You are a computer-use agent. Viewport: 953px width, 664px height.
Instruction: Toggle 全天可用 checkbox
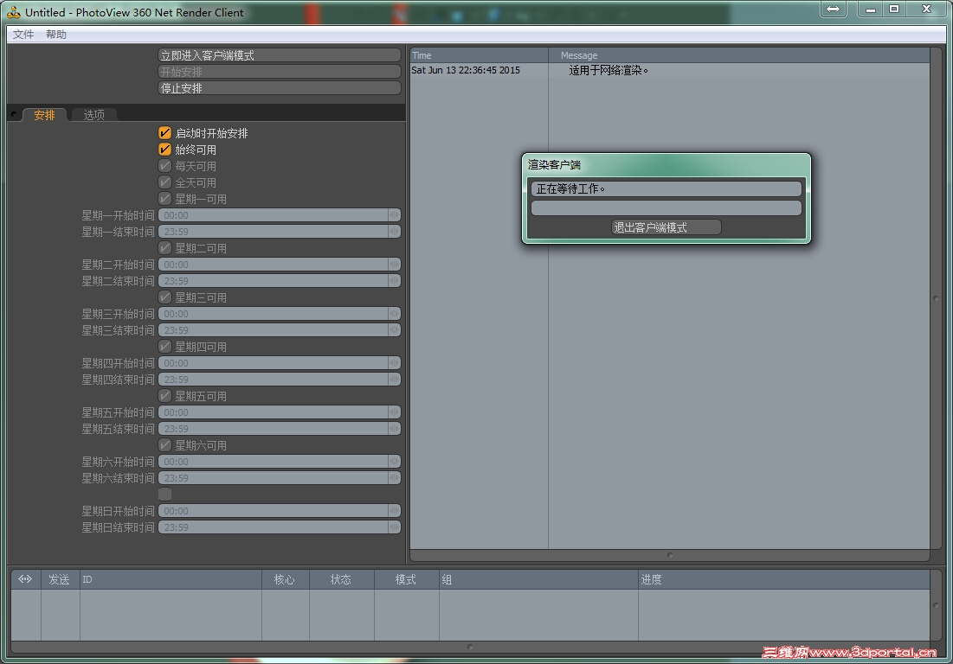click(x=164, y=182)
